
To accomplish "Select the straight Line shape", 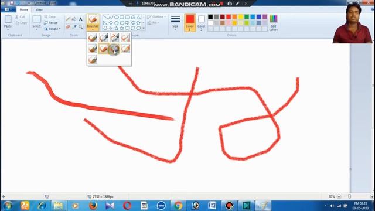I will point(105,17).
